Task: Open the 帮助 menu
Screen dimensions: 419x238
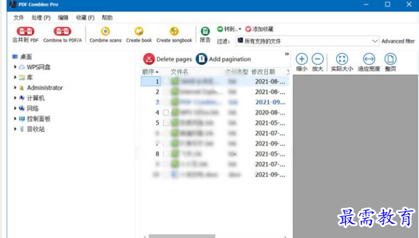Action: [x=107, y=18]
